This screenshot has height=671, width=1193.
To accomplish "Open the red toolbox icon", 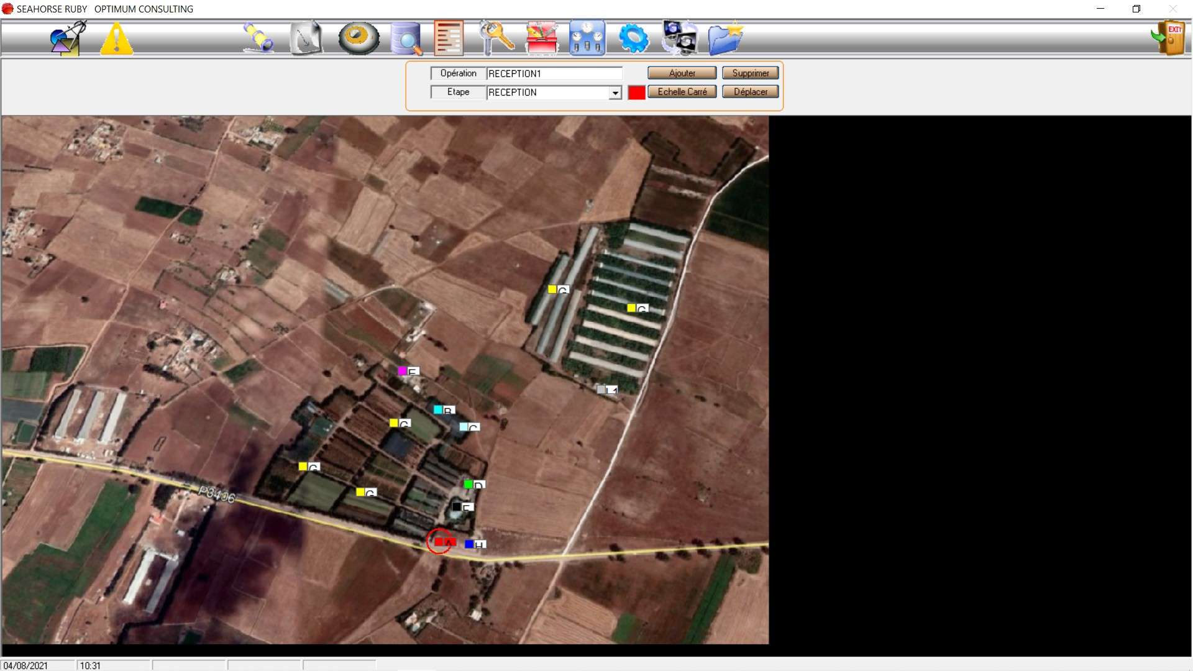I will point(542,39).
